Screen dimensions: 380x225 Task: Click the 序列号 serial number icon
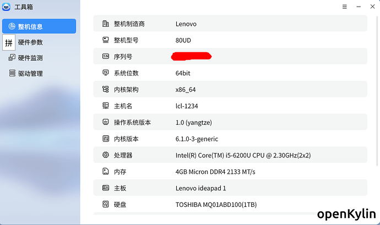(x=105, y=56)
